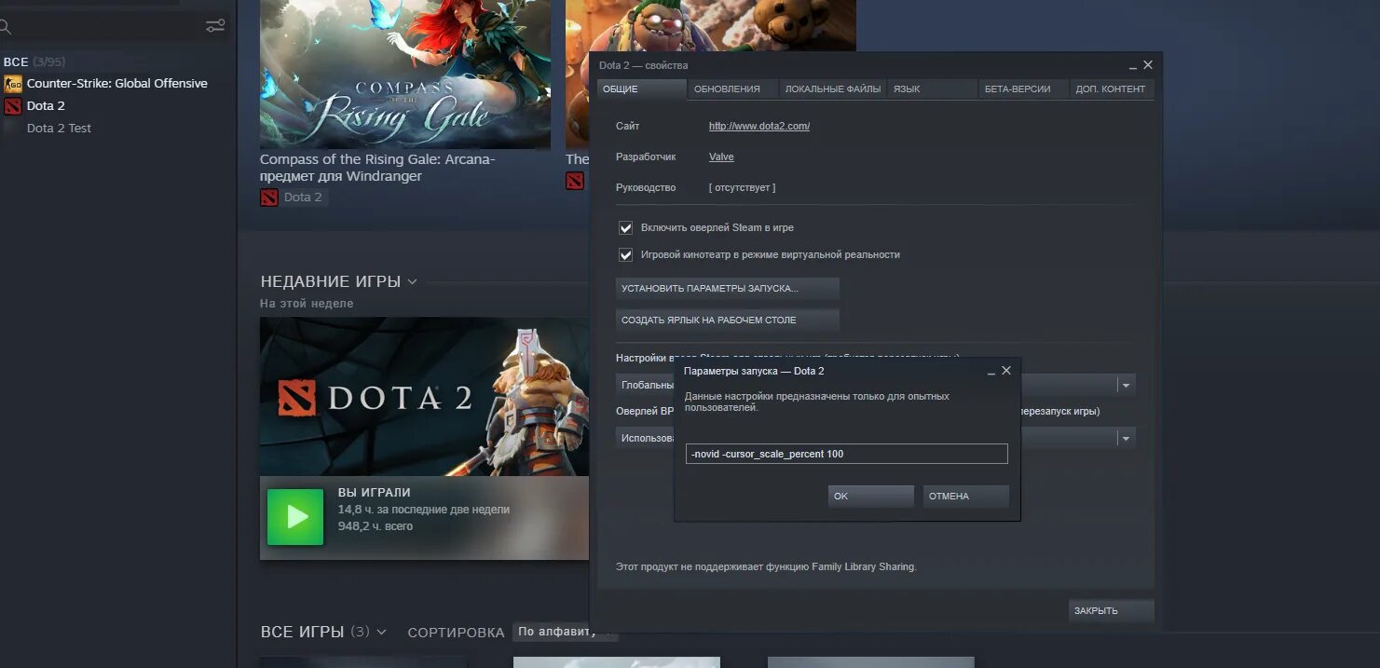
Task: Click the set launch options button
Action: [x=728, y=289]
